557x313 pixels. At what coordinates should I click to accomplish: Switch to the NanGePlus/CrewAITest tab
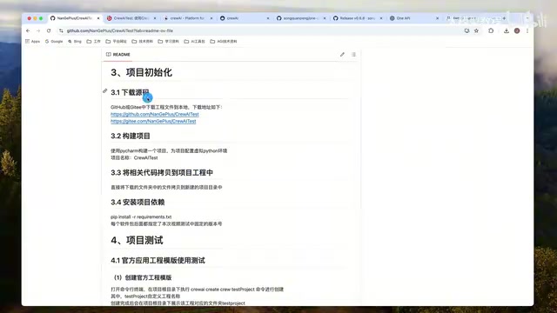(x=74, y=18)
